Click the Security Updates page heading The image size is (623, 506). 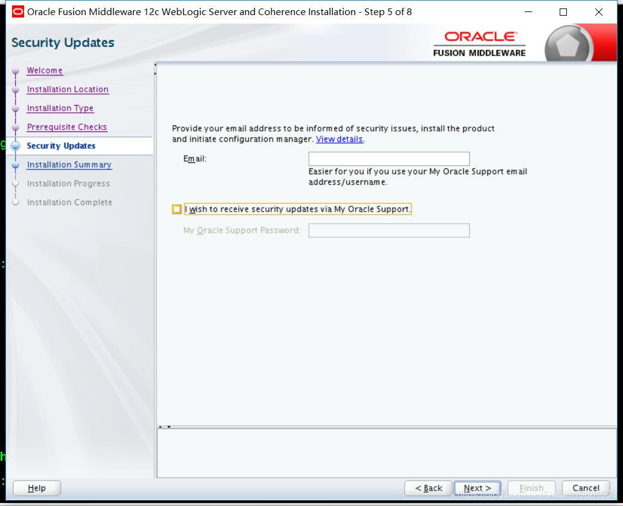tap(63, 42)
